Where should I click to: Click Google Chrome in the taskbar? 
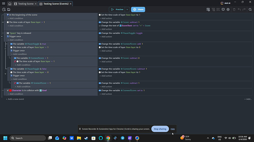pos(108,138)
